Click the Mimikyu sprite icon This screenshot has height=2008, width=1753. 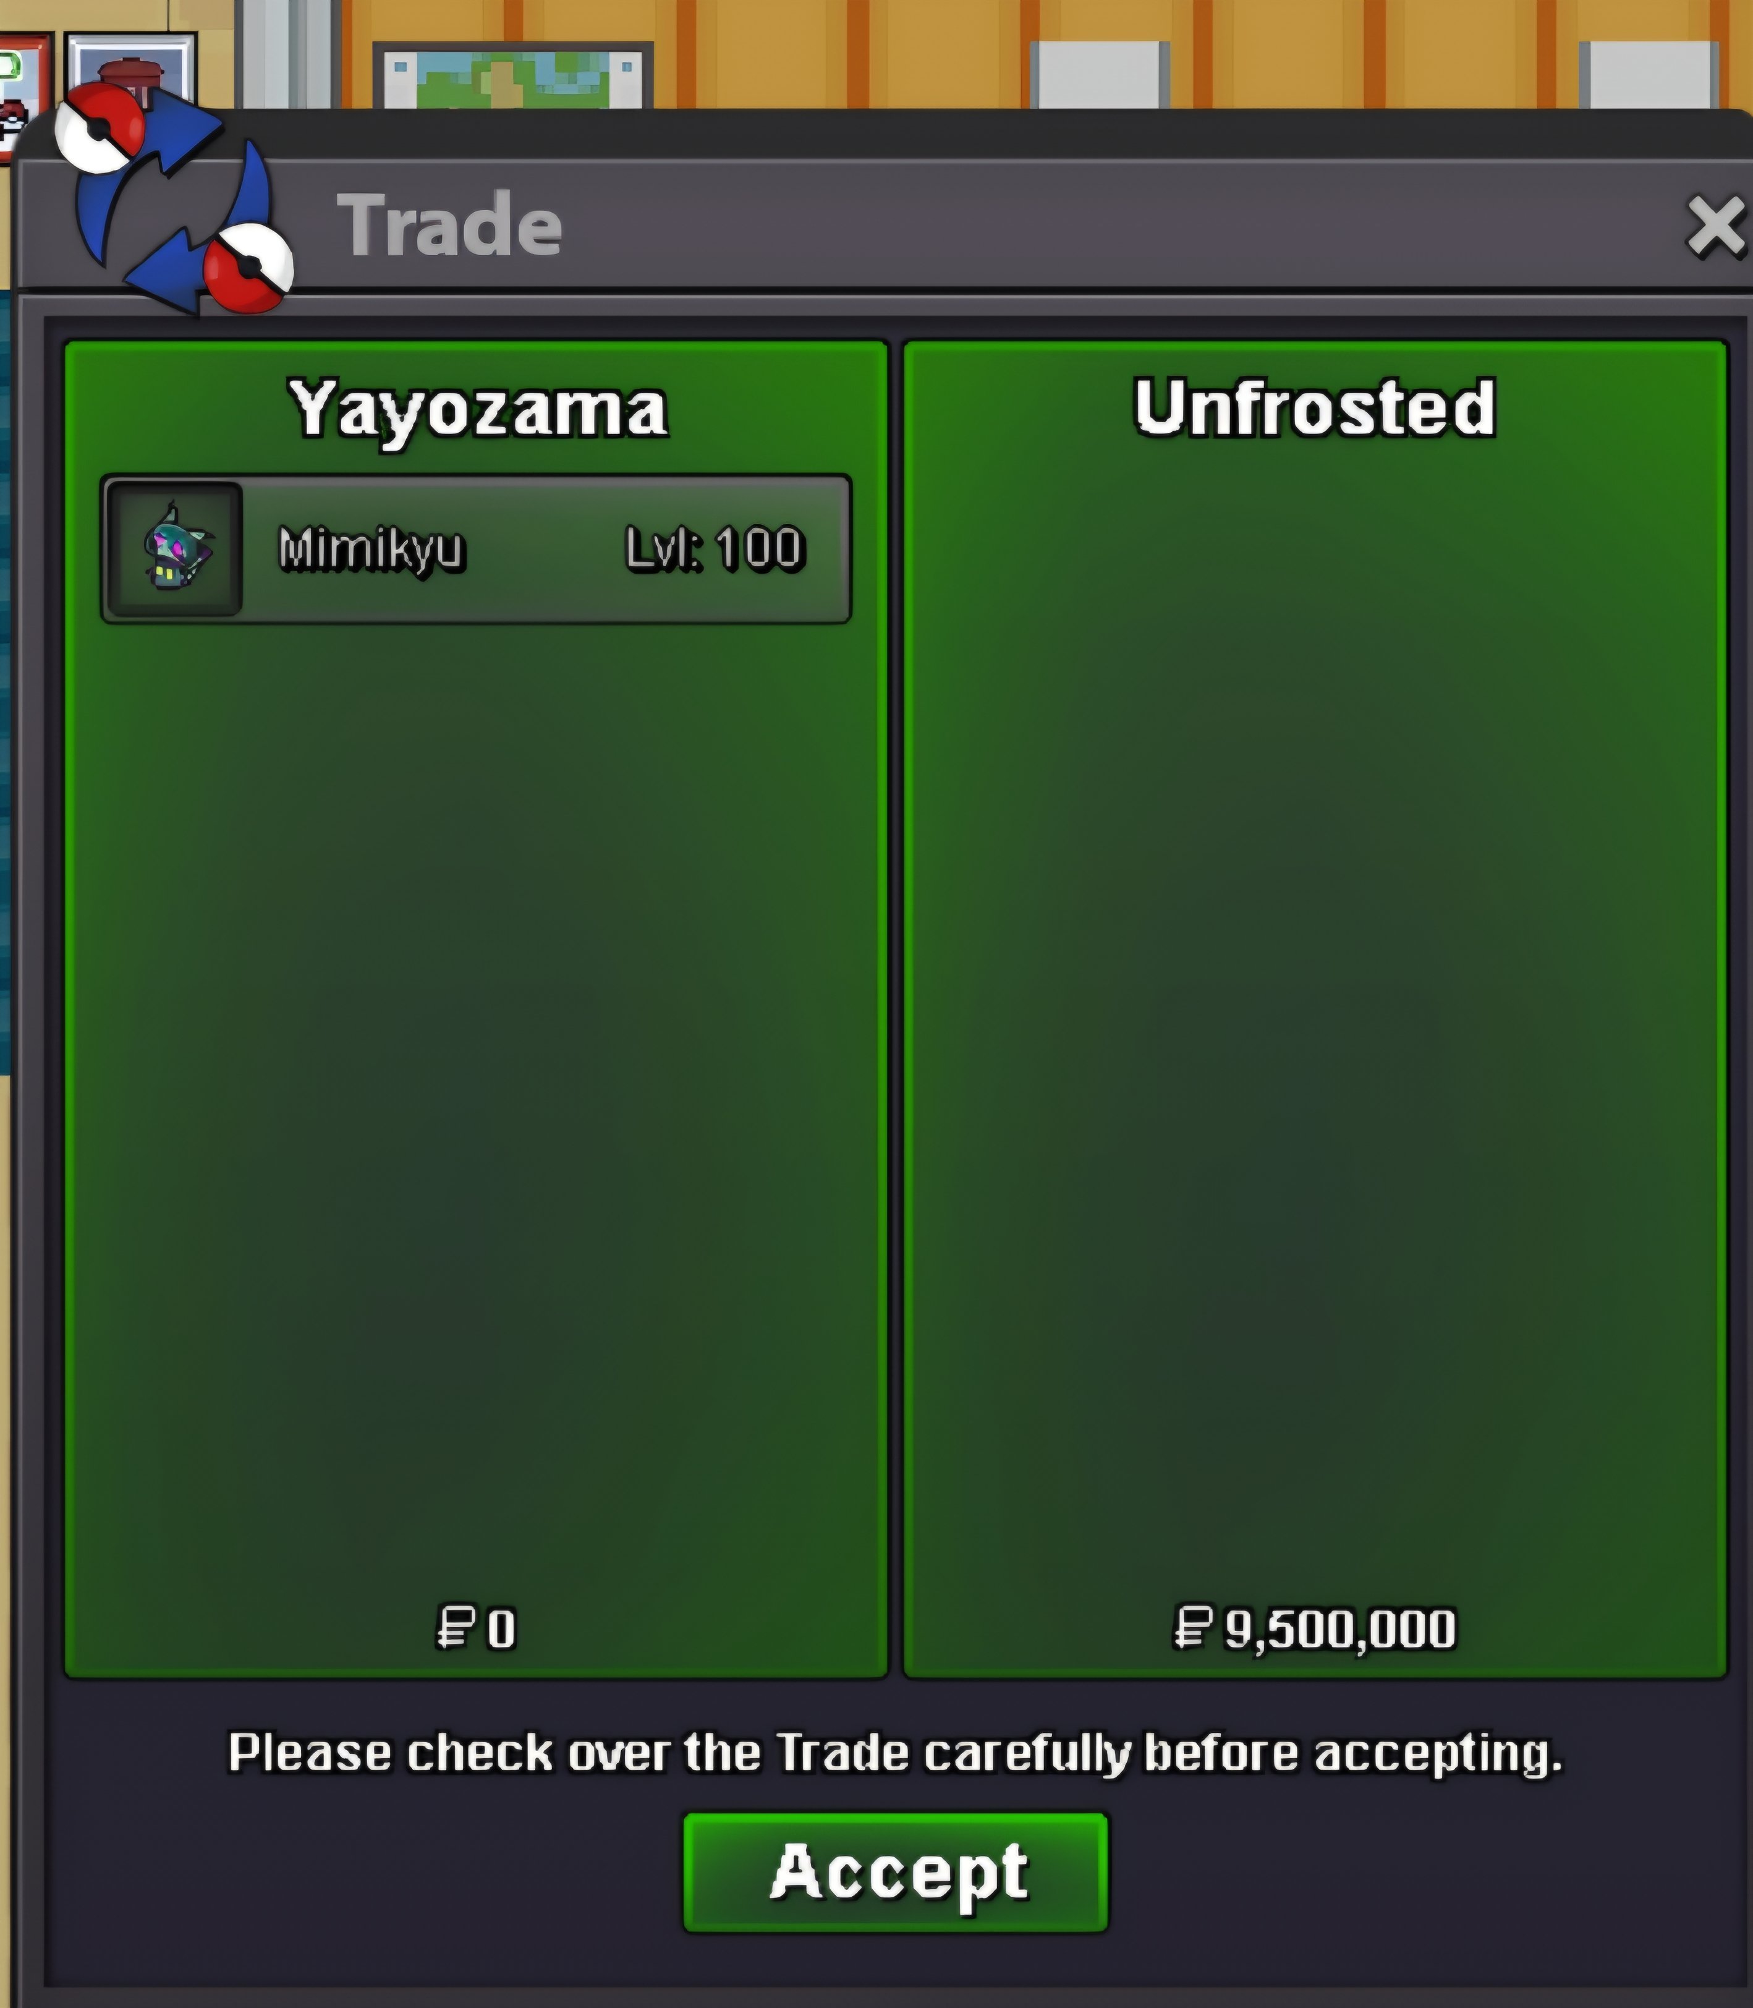click(174, 549)
